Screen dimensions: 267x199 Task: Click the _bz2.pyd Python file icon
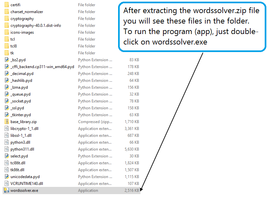[x=7, y=60]
